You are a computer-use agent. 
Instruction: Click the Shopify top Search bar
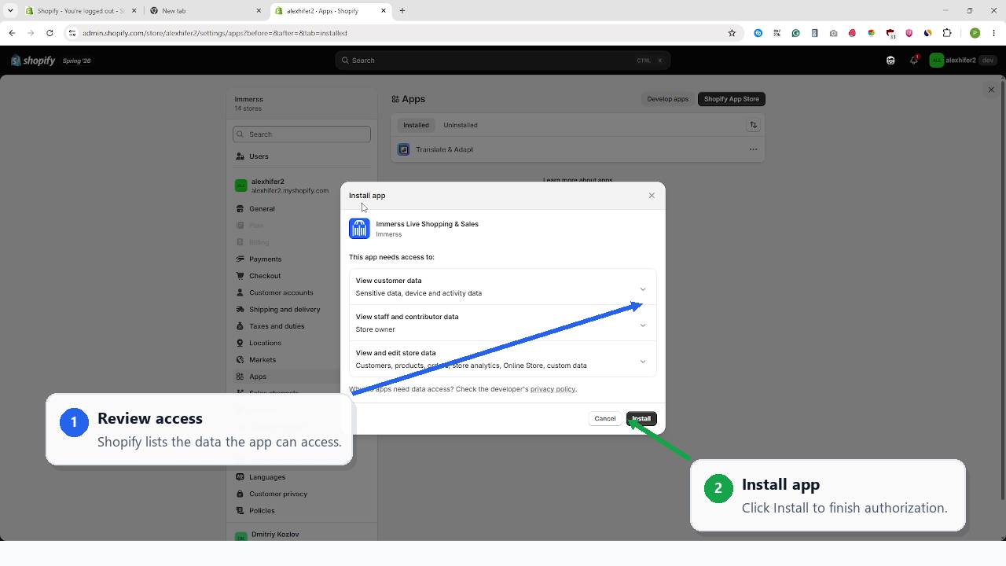(503, 61)
